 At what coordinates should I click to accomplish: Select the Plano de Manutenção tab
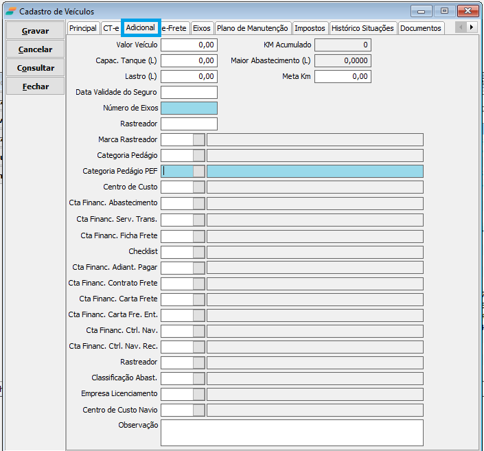pyautogui.click(x=252, y=28)
